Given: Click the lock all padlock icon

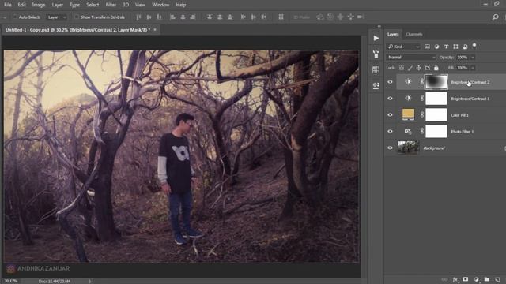Looking at the screenshot, I should (436, 68).
